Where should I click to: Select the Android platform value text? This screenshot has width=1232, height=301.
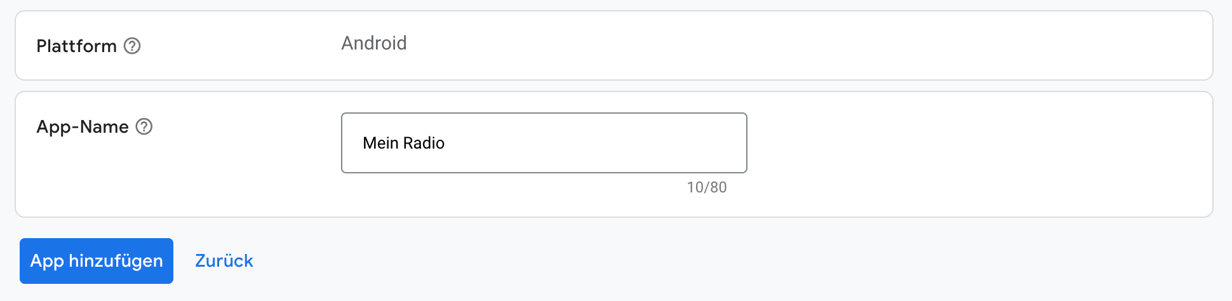tap(374, 43)
